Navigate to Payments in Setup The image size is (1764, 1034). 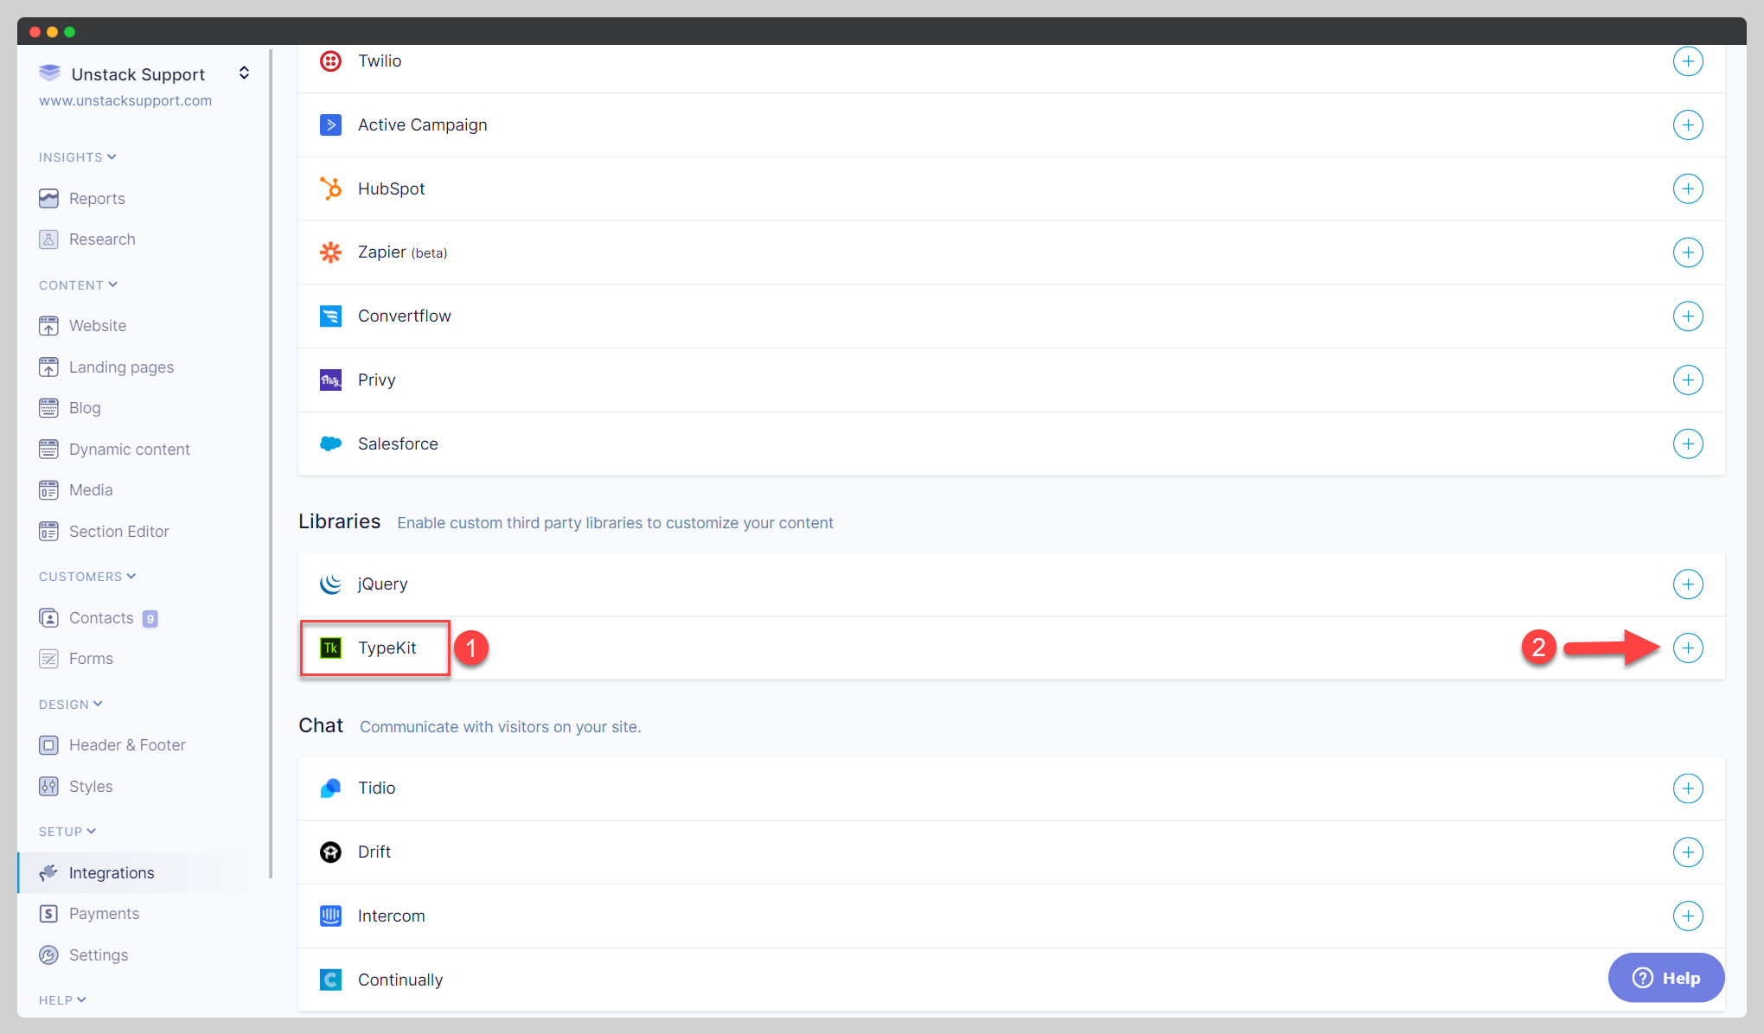[105, 913]
